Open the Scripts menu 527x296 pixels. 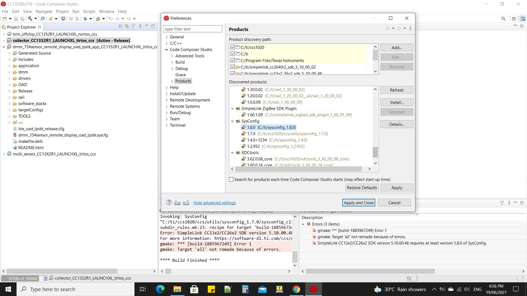(89, 11)
